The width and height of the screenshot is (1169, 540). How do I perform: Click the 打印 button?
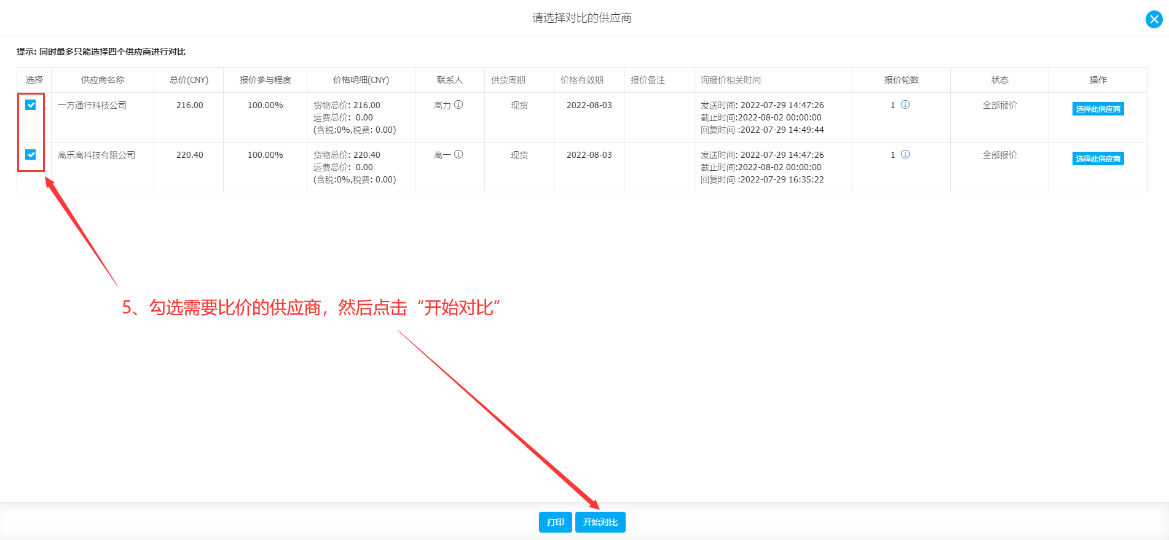point(556,522)
